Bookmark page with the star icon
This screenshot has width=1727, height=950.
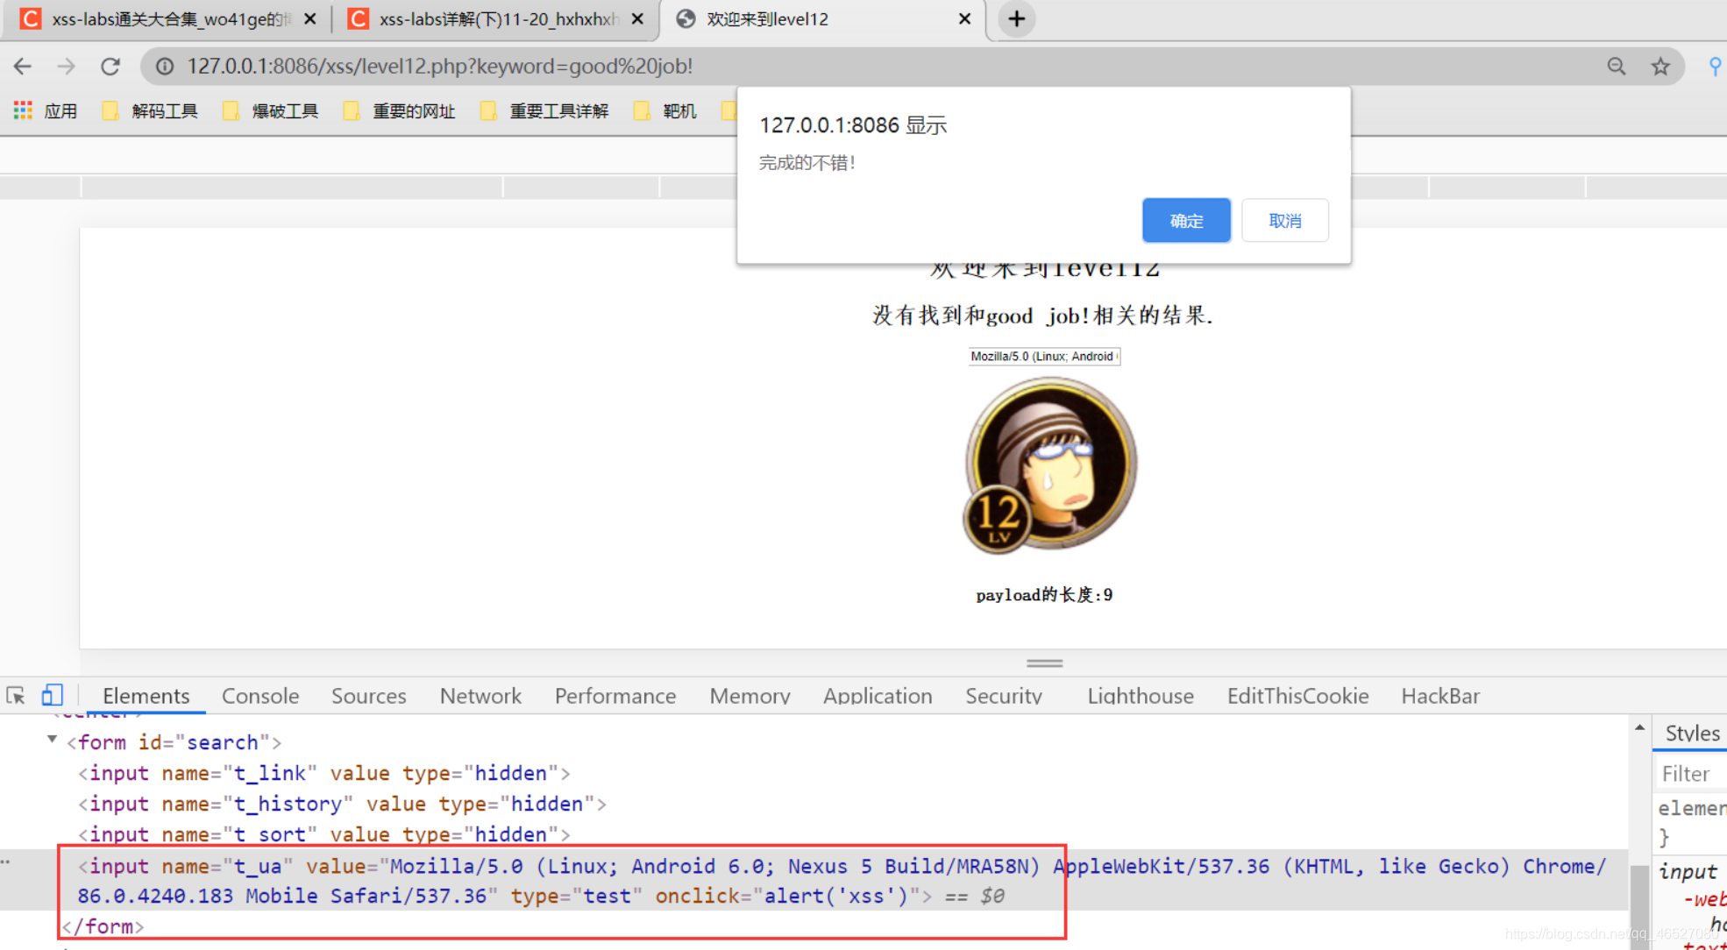(x=1660, y=67)
